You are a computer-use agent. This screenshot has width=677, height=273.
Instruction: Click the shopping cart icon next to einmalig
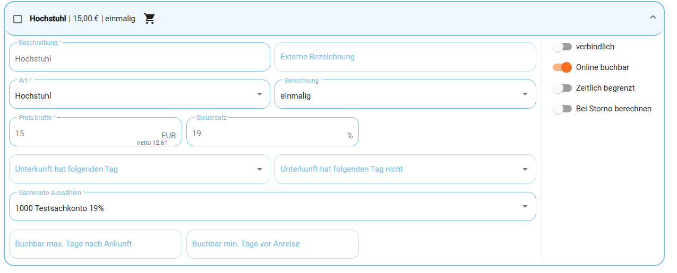(150, 19)
